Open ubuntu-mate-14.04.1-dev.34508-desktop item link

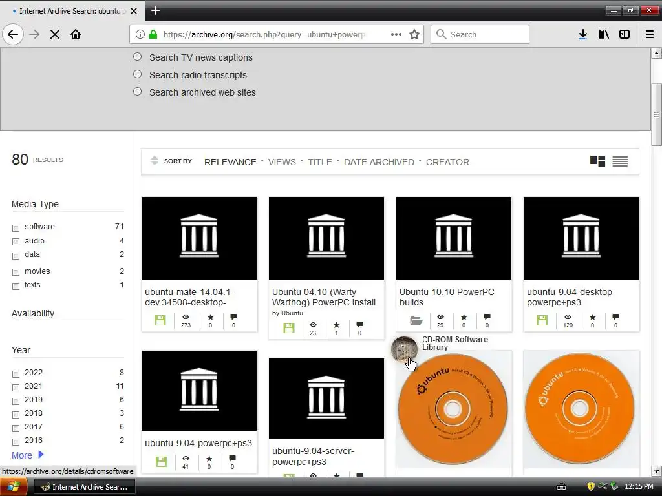point(189,297)
